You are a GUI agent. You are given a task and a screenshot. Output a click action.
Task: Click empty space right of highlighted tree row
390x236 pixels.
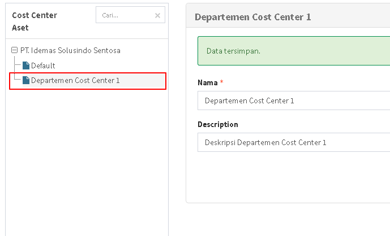pos(144,80)
